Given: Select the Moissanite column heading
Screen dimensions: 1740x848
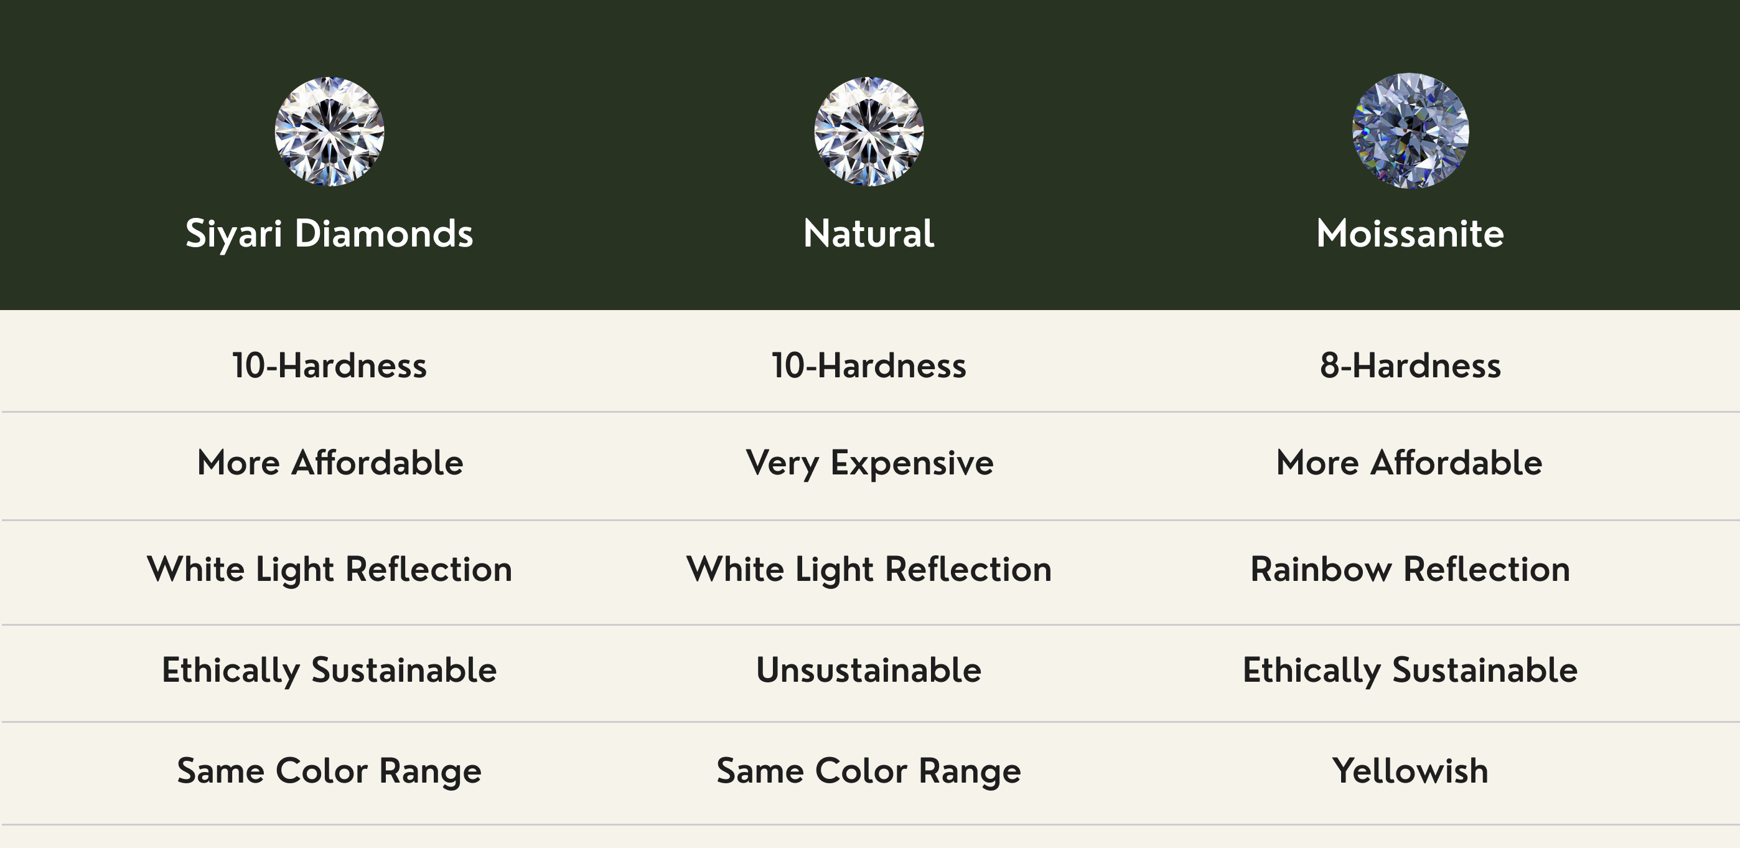Looking at the screenshot, I should click(x=1410, y=233).
